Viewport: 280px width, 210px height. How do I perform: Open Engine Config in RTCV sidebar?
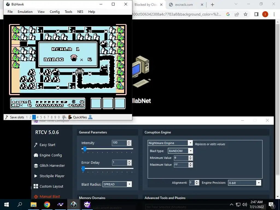tap(48, 155)
